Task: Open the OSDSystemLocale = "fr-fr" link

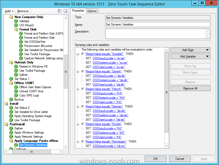Action: click(x=109, y=98)
